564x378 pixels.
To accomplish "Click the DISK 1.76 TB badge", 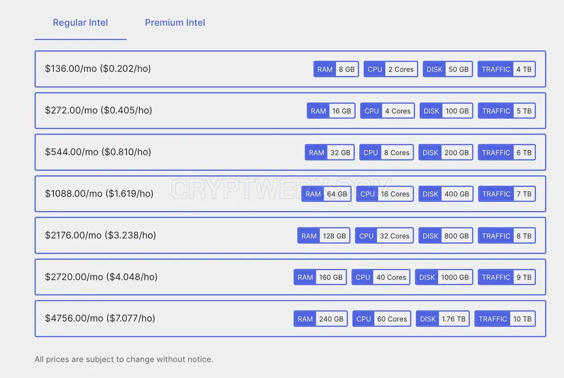I will point(443,319).
